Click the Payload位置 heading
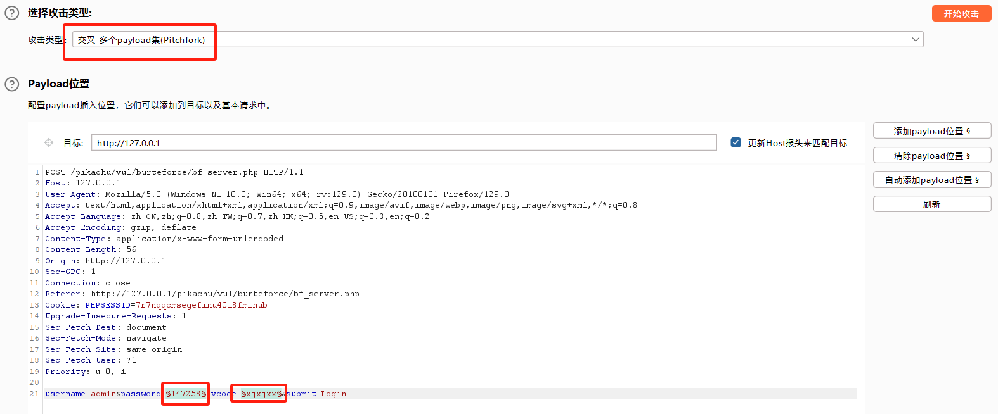998x414 pixels. (59, 84)
